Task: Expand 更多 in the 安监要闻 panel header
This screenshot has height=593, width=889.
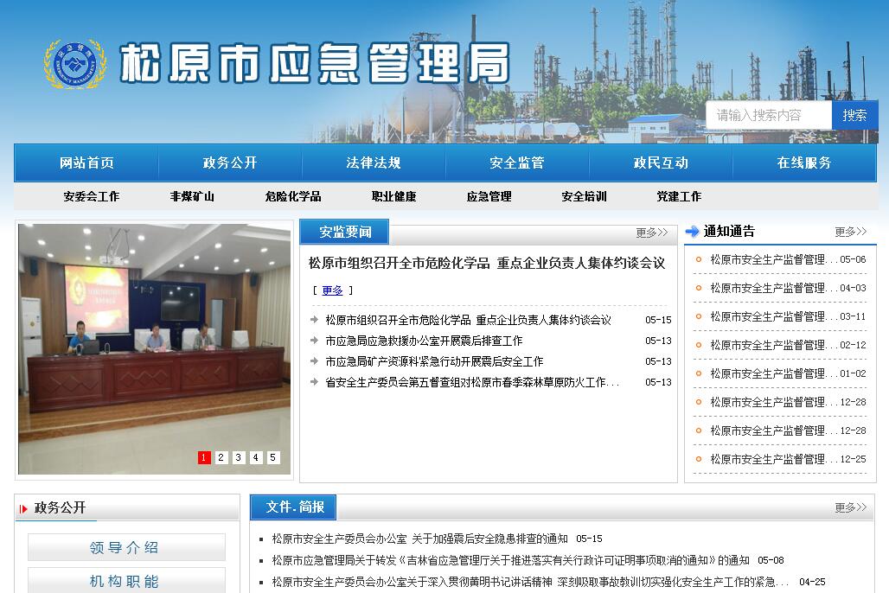Action: [x=651, y=233]
